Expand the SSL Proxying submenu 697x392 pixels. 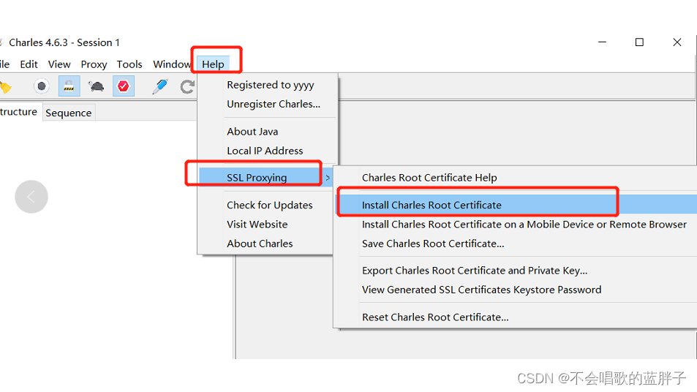pos(265,178)
